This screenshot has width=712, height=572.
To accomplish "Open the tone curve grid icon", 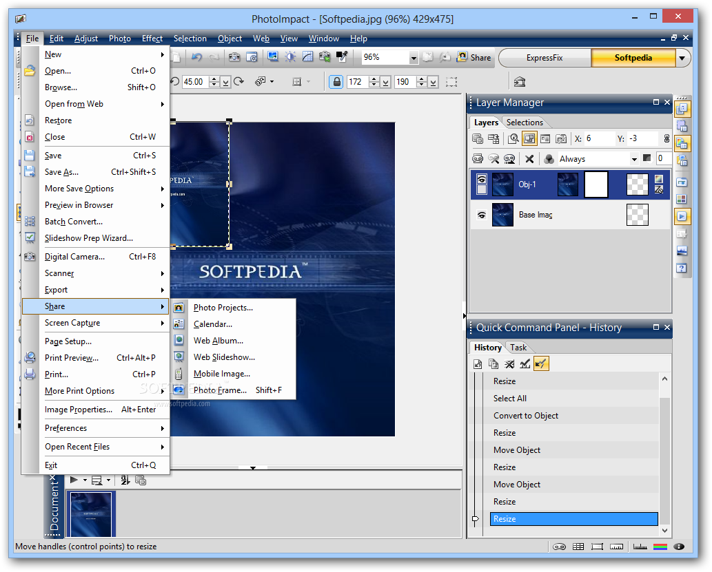I will point(307,56).
